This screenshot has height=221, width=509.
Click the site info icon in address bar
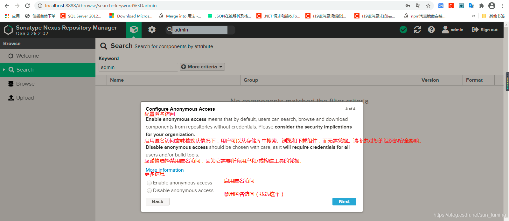pos(40,6)
